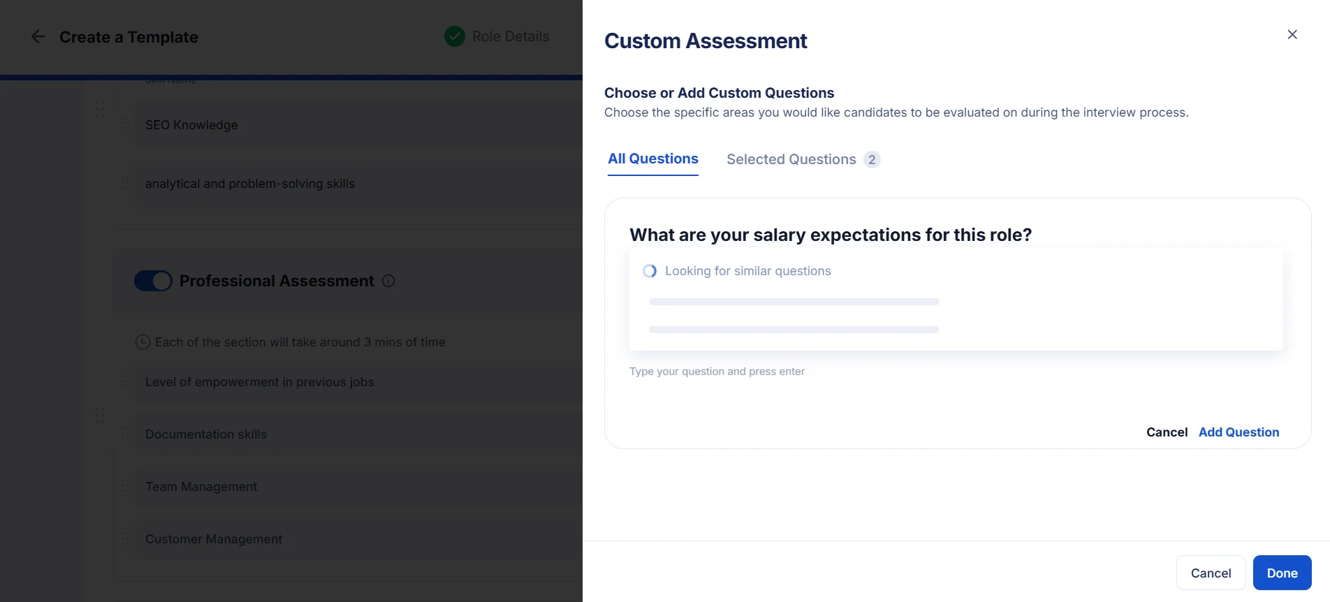This screenshot has height=602, width=1330.
Task: Click drag handle beside Documentation skills
Action: (124, 434)
